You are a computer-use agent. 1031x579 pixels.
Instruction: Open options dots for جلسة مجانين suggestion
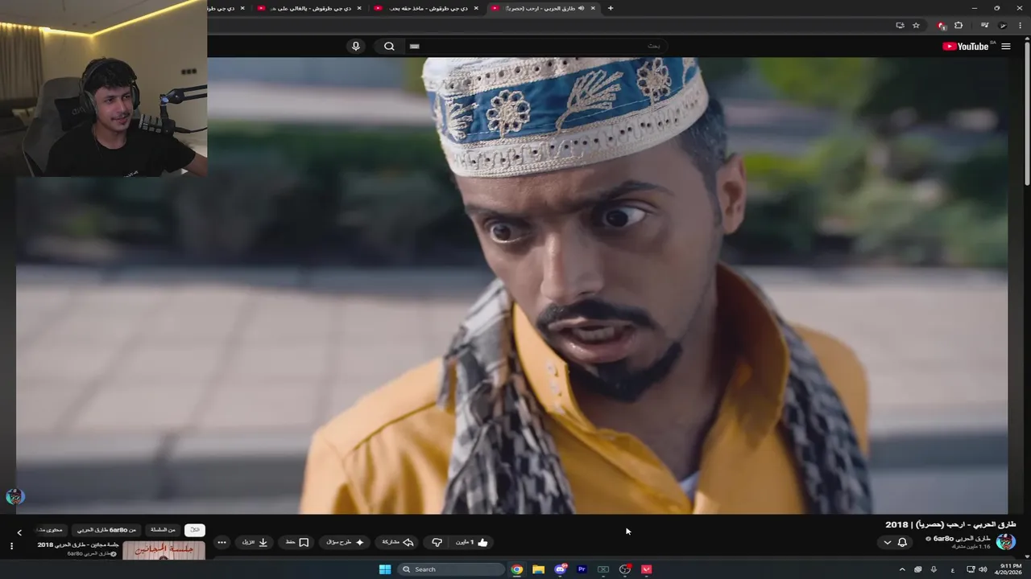11,546
